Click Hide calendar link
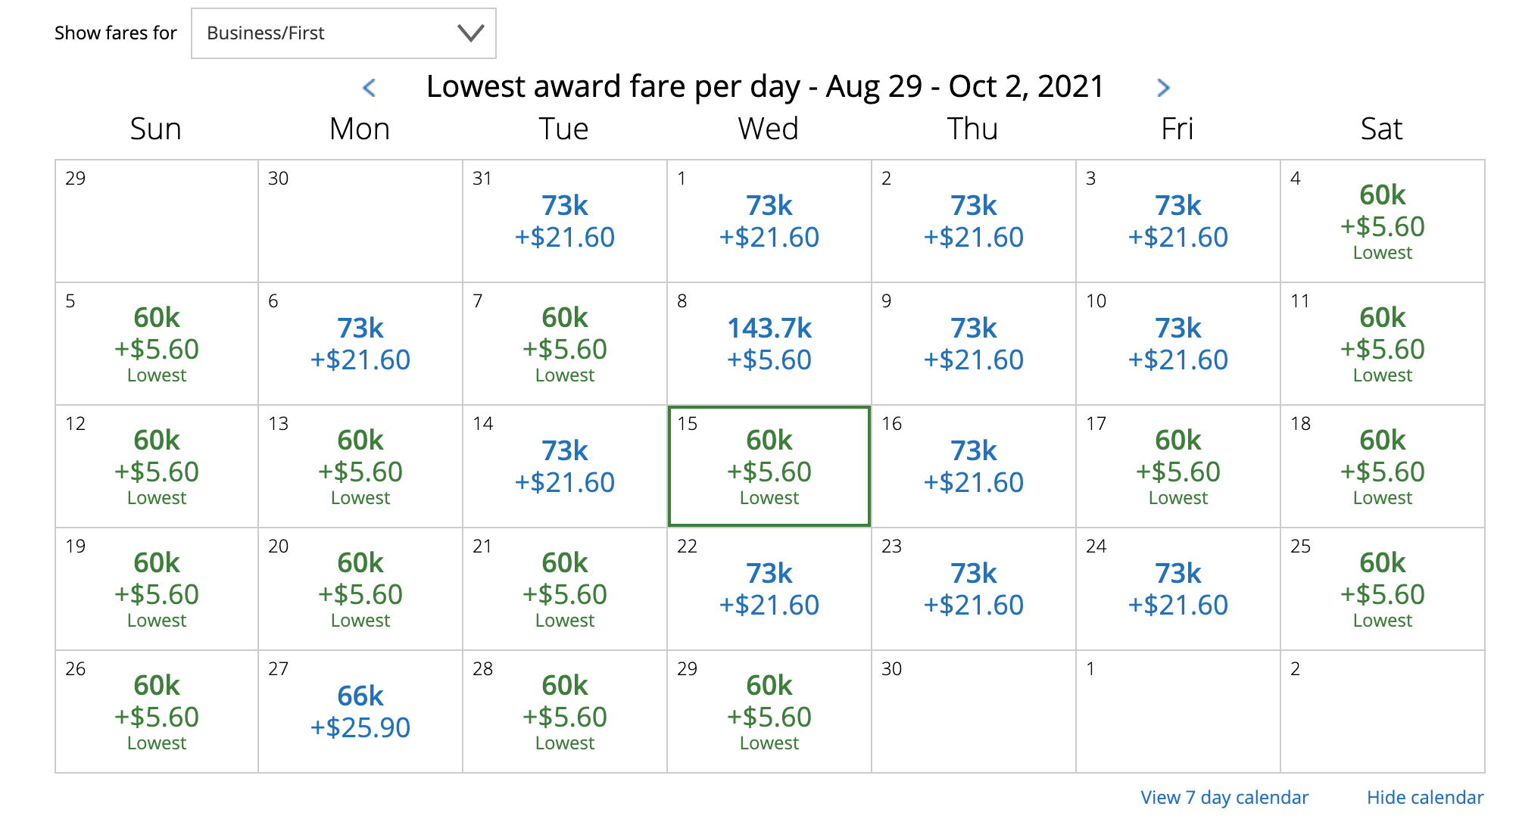Screen dimensions: 1519x822 pyautogui.click(x=1424, y=797)
